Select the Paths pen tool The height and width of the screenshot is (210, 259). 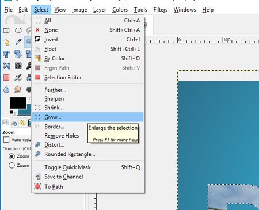(x=7, y=42)
